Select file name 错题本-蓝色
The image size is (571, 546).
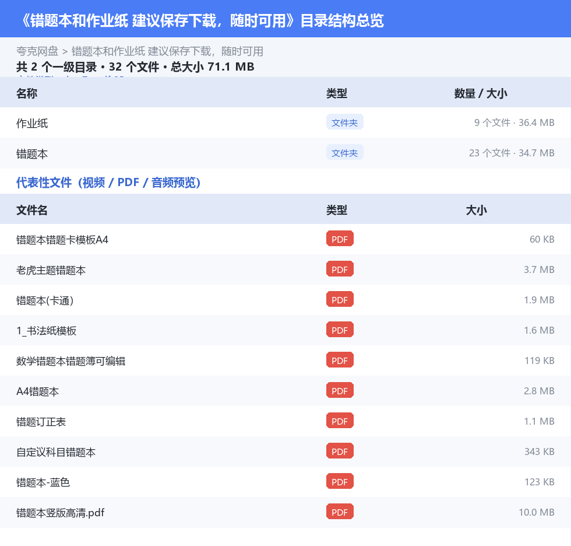click(x=43, y=482)
